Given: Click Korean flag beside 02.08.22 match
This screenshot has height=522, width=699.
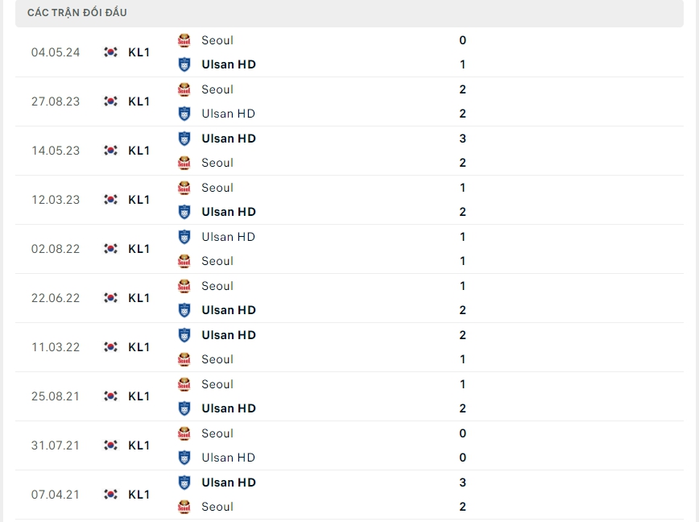Looking at the screenshot, I should tap(111, 249).
